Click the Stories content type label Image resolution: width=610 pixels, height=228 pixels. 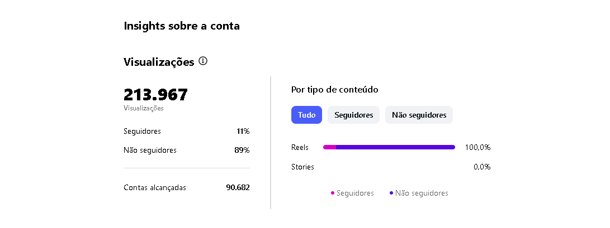(x=302, y=167)
